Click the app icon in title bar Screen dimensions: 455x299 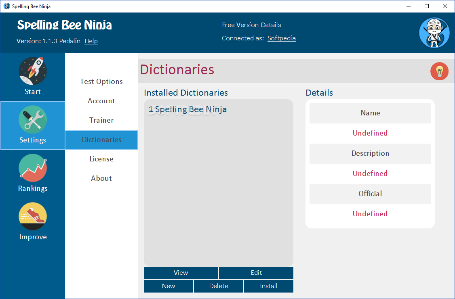coord(6,6)
